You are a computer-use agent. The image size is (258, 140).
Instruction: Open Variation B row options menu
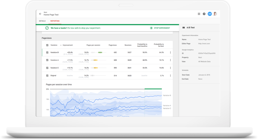[170, 53]
